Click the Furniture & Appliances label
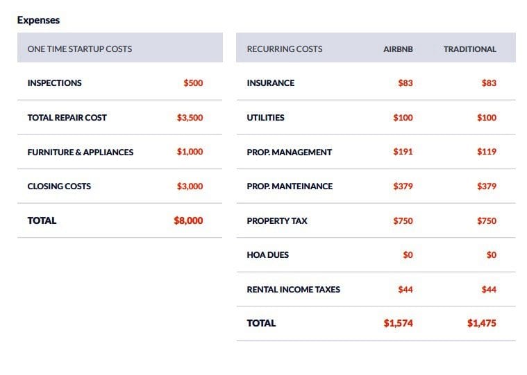 pos(80,152)
